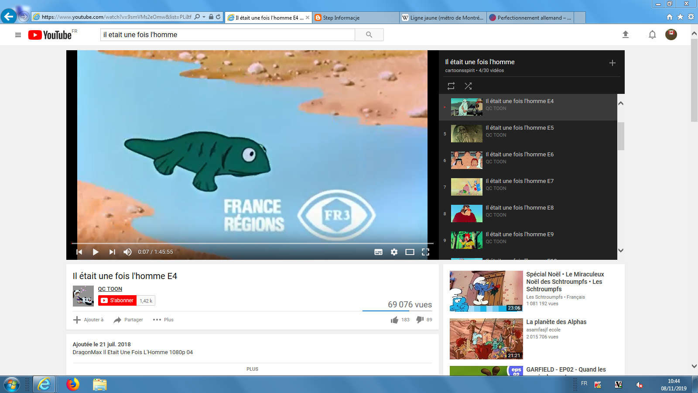
Task: Subscribe with the S'abonner button
Action: click(x=117, y=300)
